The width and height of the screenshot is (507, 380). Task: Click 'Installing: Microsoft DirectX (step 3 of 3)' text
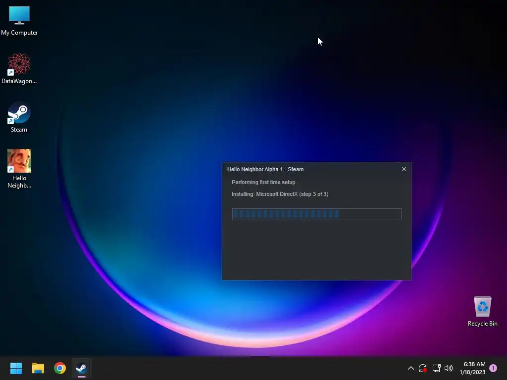(280, 194)
